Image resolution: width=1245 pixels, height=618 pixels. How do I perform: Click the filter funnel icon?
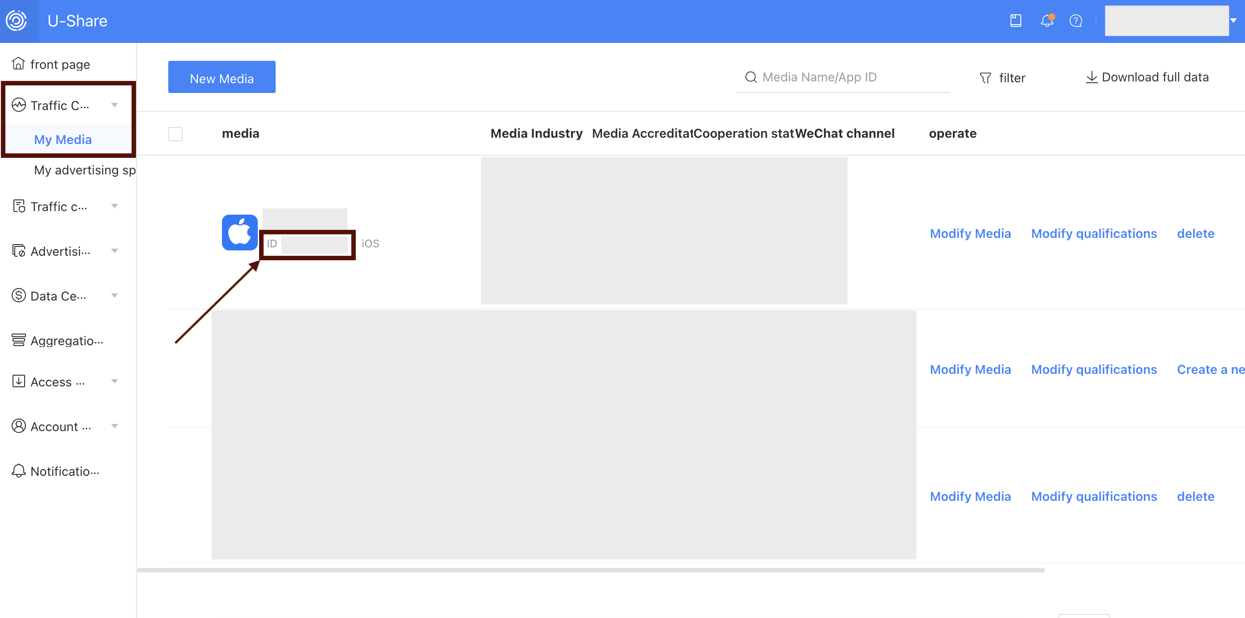tap(985, 78)
